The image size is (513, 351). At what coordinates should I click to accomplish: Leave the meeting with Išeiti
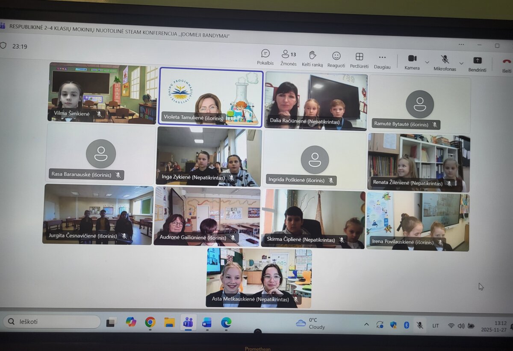pyautogui.click(x=507, y=65)
